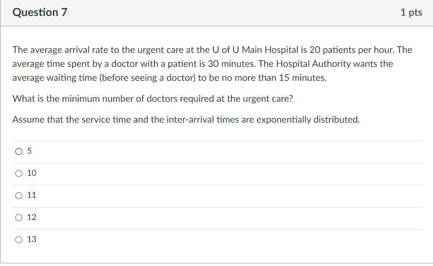Select the radio button for answer 12
The image size is (433, 266).
point(19,217)
